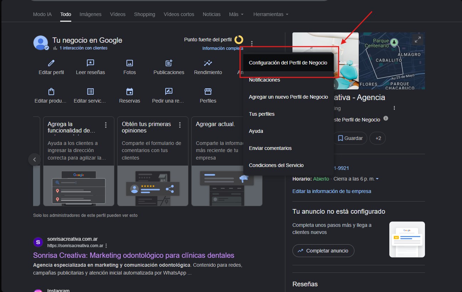Expand more actions with the +2 button
The height and width of the screenshot is (292, 462).
pyautogui.click(x=378, y=138)
